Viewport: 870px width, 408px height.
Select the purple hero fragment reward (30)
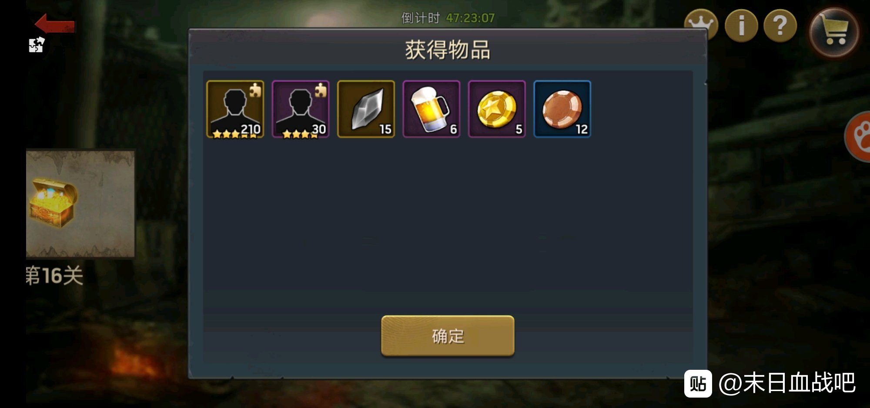(x=301, y=109)
